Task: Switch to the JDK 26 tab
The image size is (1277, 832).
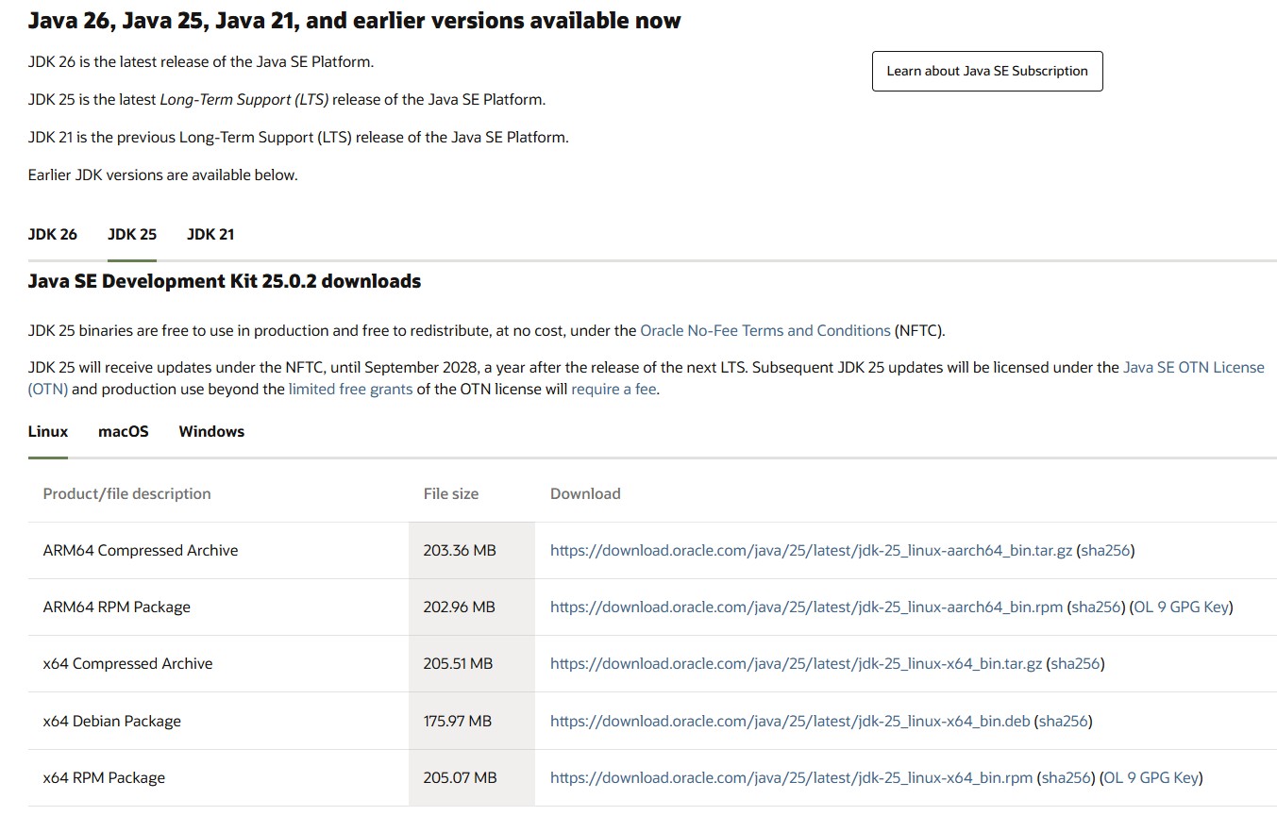Action: coord(53,234)
